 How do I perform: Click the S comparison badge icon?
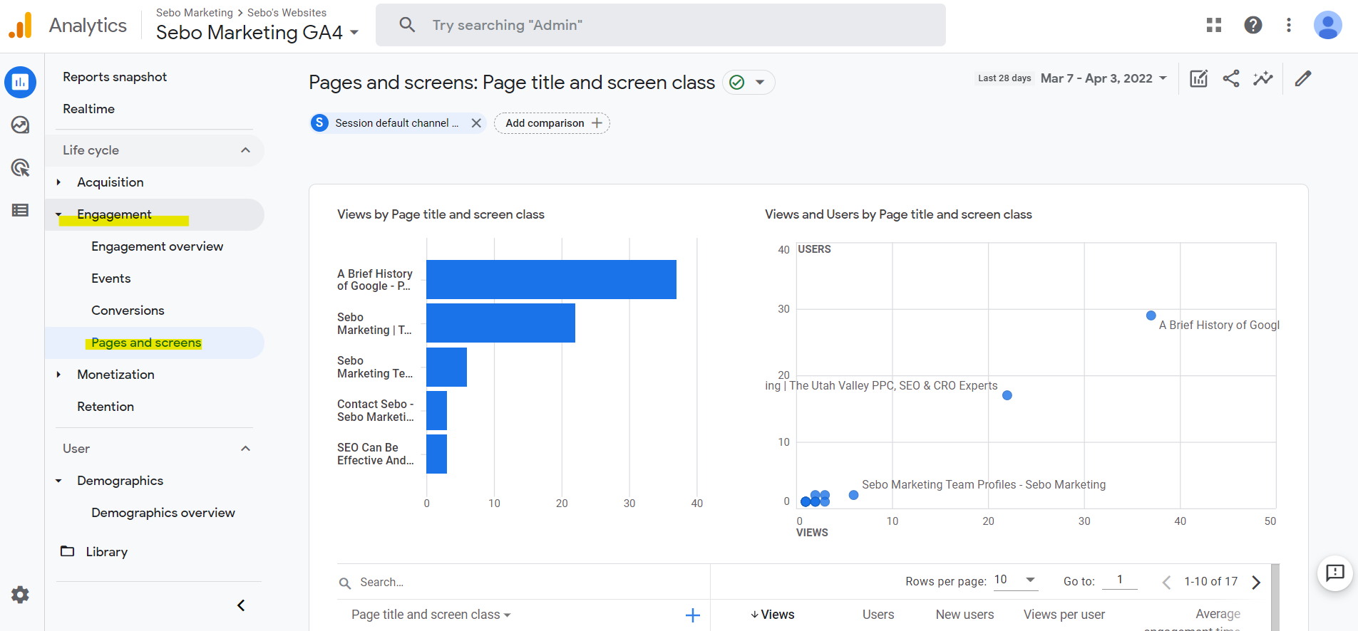pos(319,123)
